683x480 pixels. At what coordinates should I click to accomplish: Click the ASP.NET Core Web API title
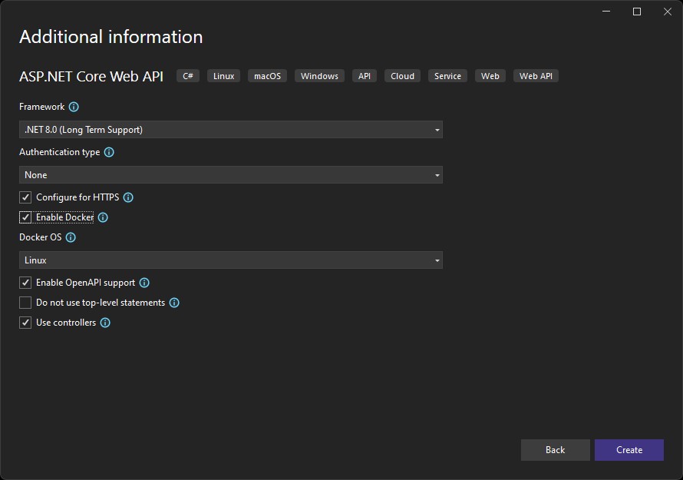(91, 76)
